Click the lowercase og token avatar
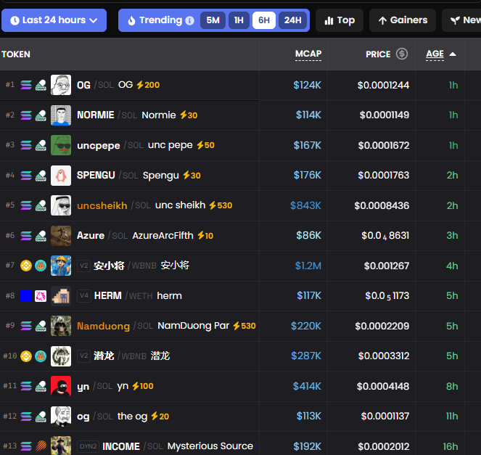 [x=61, y=417]
